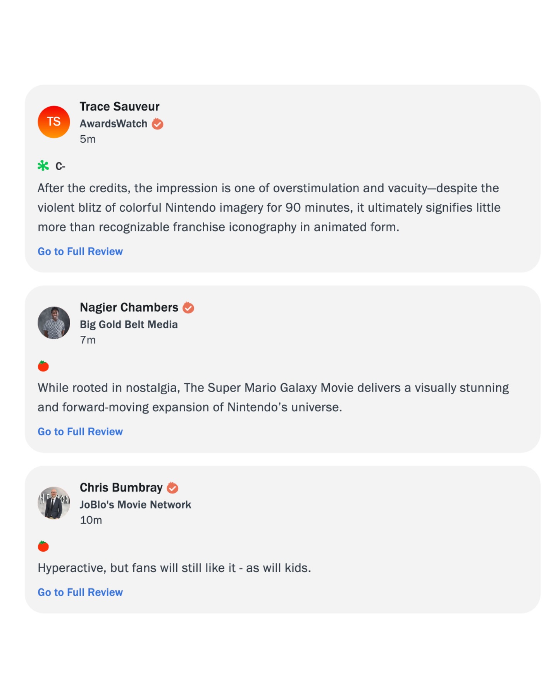Click Nagier Chambers' profile photo
Image resolution: width=558 pixels, height=697 pixels.
point(53,323)
